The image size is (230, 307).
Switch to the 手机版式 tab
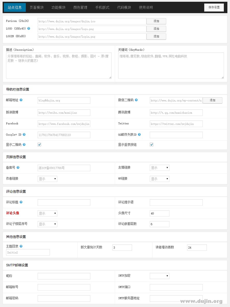pos(102,7)
